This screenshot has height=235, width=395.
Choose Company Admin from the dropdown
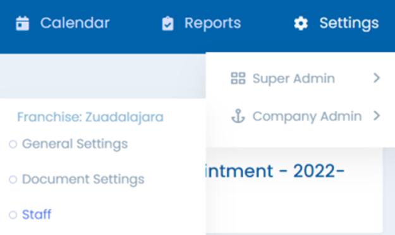point(307,117)
